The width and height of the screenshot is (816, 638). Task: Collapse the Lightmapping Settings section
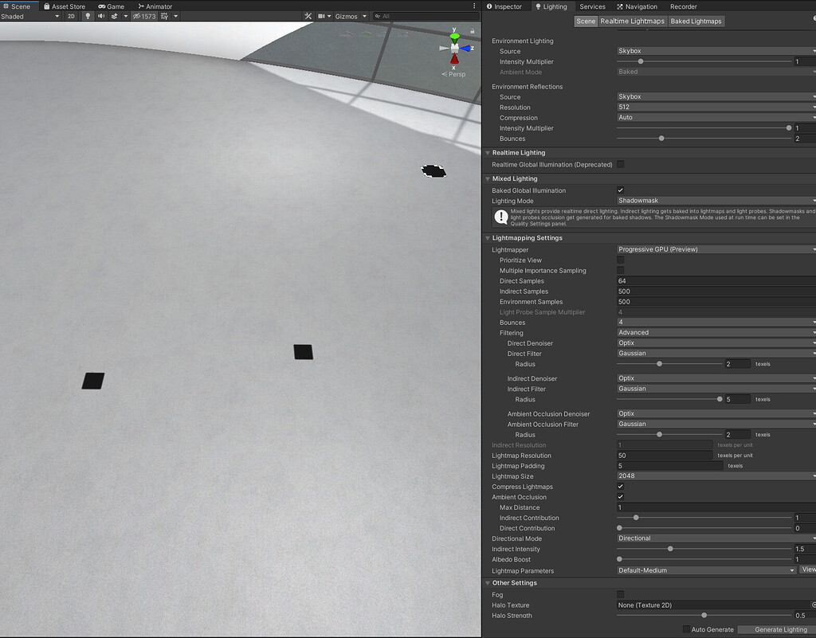click(x=488, y=237)
